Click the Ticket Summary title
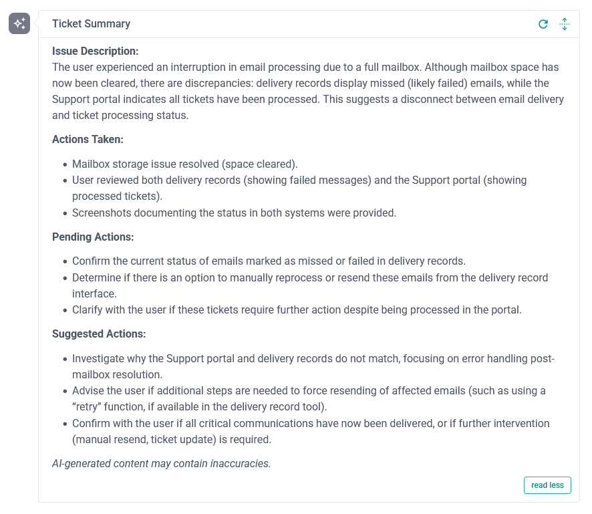 click(91, 24)
